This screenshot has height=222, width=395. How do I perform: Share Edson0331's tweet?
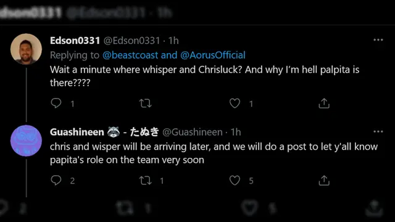point(324,103)
